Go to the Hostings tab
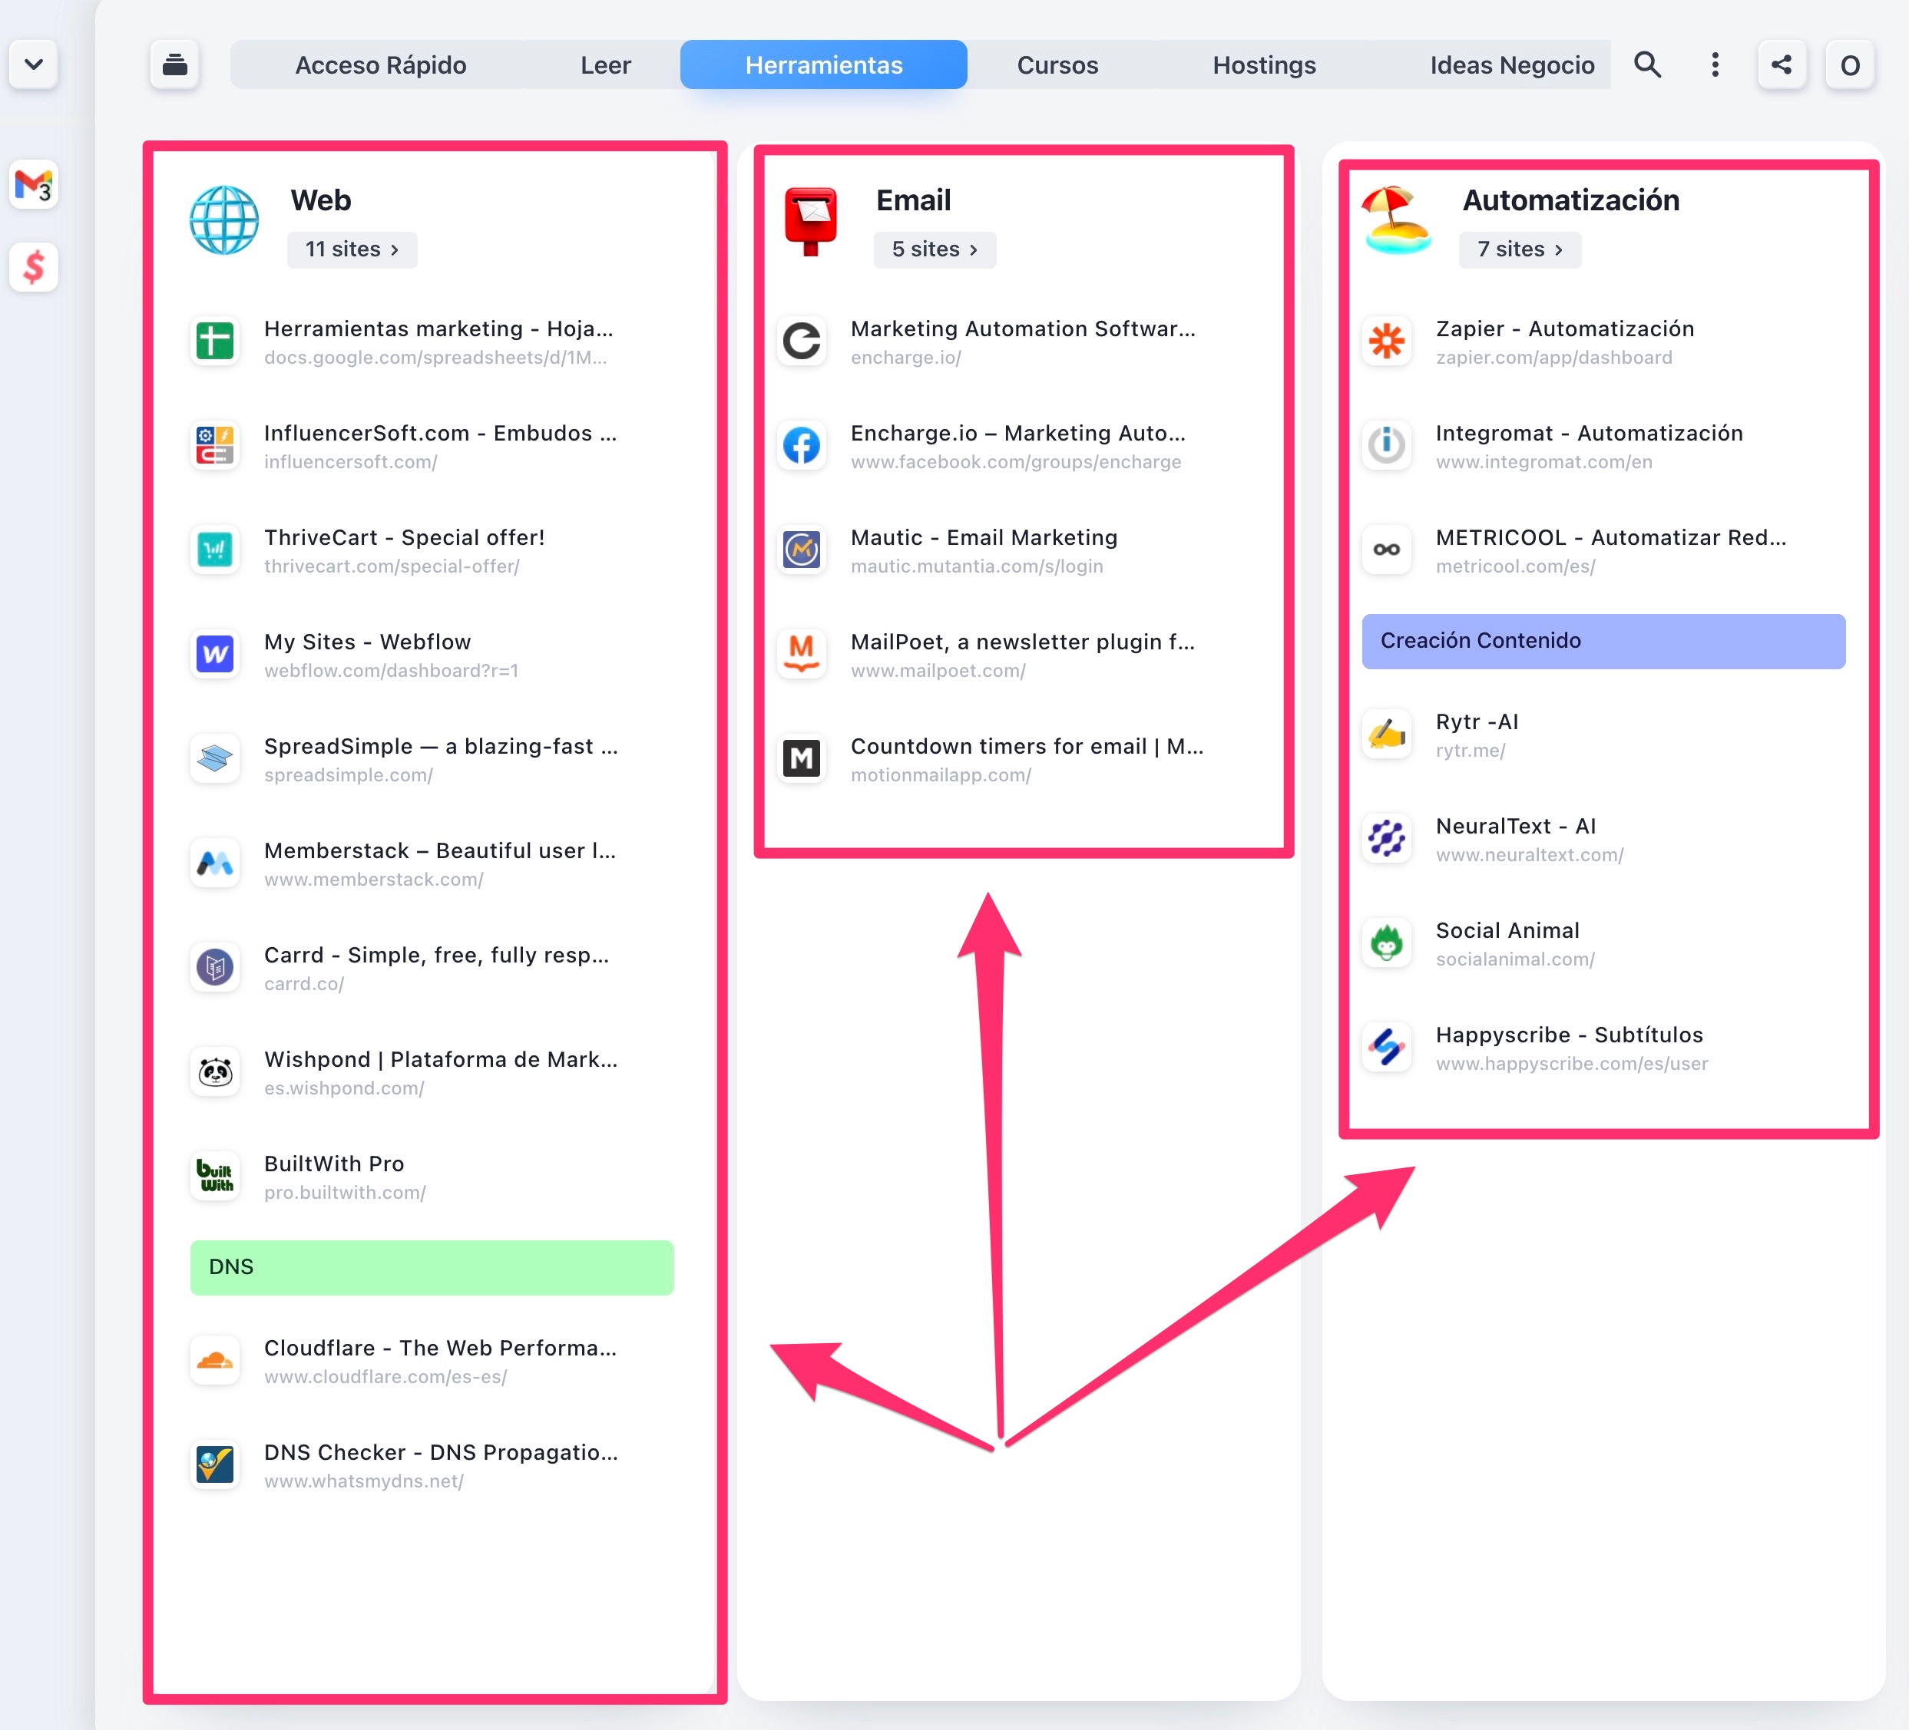This screenshot has height=1730, width=1909. [1264, 64]
